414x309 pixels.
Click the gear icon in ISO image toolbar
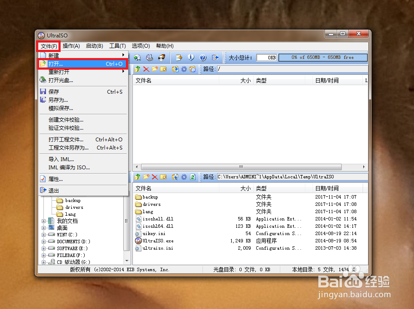tap(184, 69)
